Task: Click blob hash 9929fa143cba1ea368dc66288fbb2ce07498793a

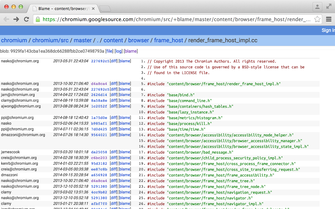Action: 57,51
